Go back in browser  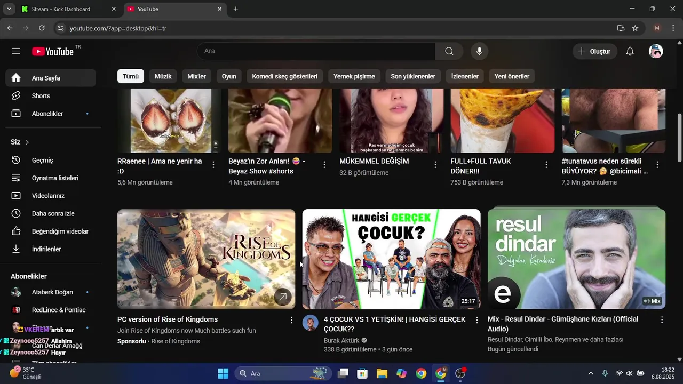pyautogui.click(x=10, y=28)
